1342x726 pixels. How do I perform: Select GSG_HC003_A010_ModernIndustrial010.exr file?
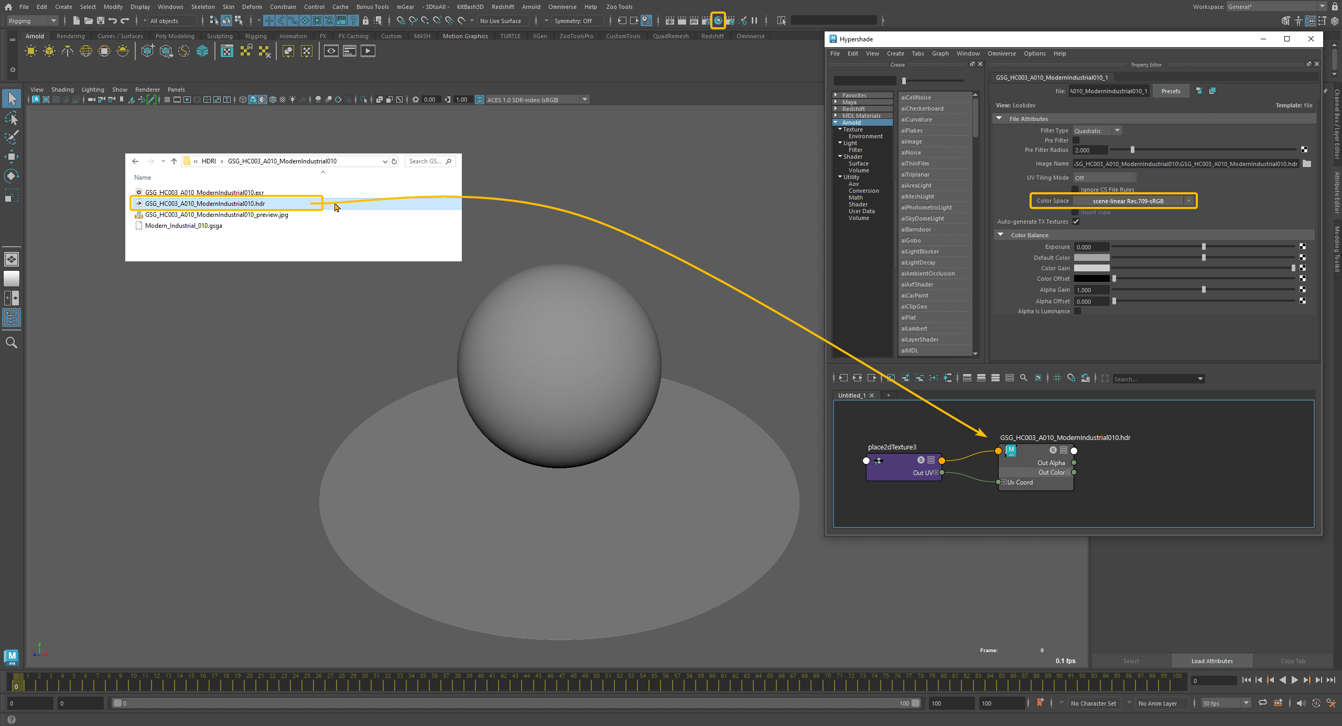point(204,193)
